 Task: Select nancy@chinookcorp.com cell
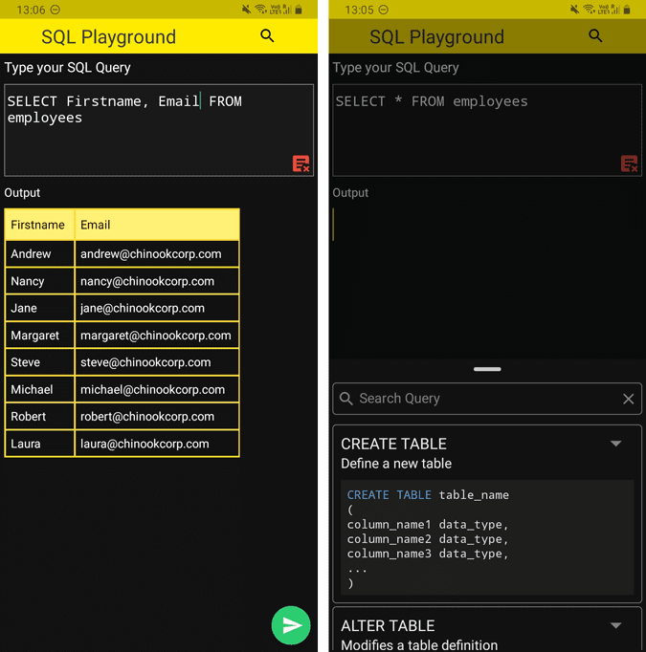pos(157,281)
